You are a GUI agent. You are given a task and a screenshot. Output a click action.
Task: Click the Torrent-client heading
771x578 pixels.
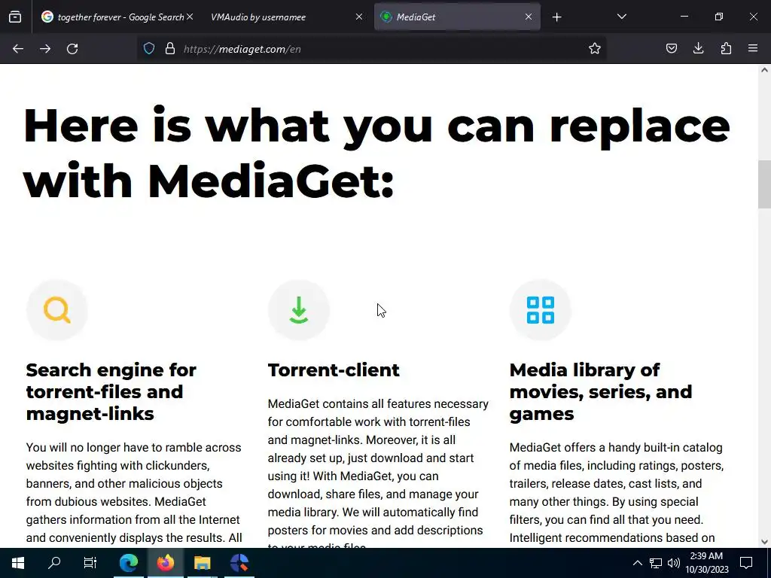[334, 370]
